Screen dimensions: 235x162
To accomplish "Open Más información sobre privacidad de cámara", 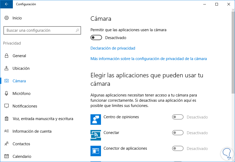I will point(148,59).
